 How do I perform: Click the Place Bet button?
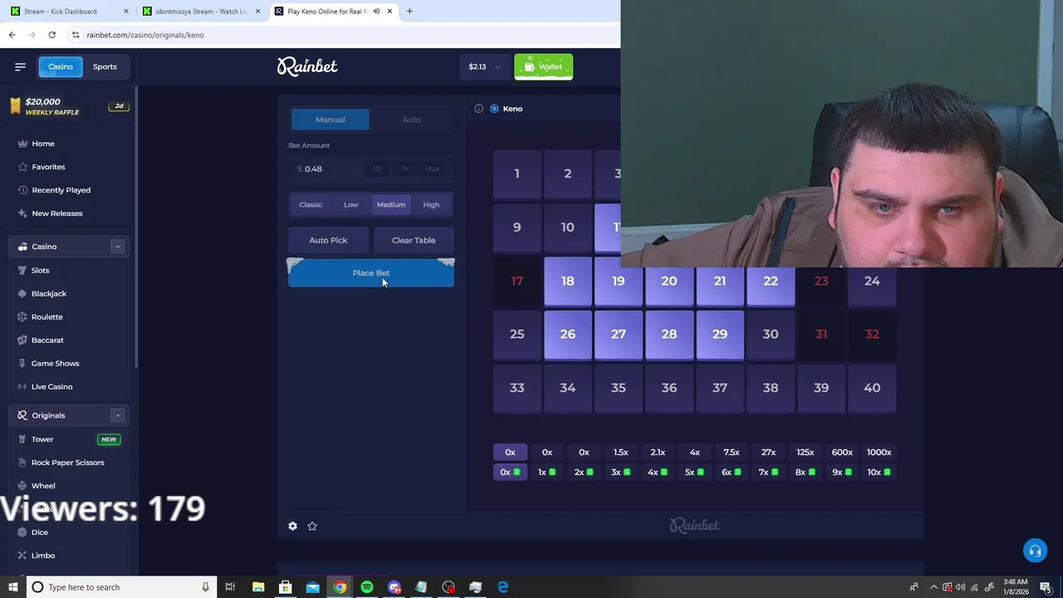click(371, 273)
